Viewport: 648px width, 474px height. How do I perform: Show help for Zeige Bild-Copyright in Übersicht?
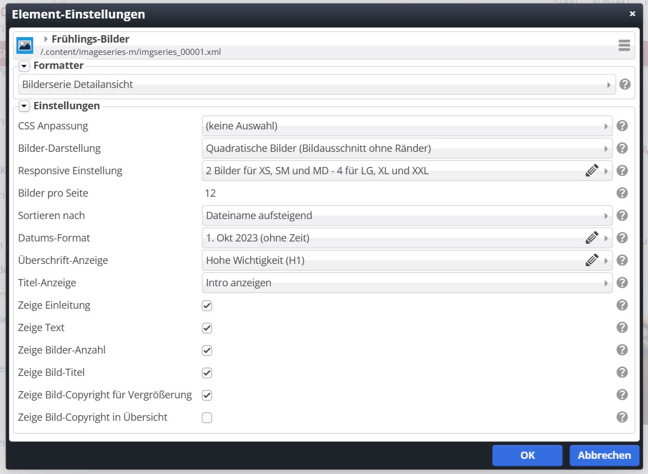[x=622, y=417]
